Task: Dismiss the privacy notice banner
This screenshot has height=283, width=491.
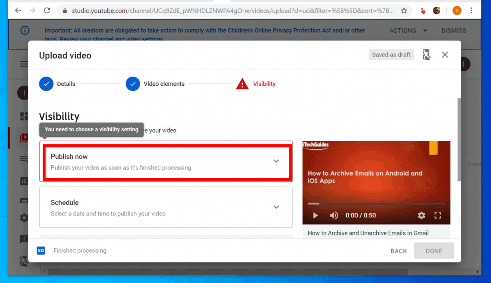Action: click(454, 31)
